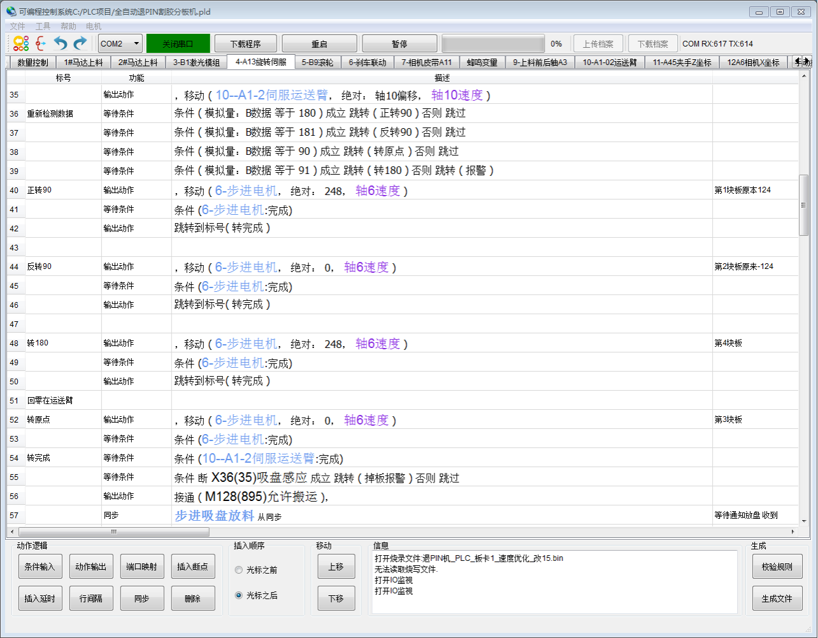Switch to the 11-A45夹手Z坐标 tab
Image resolution: width=818 pixels, height=638 pixels.
coord(682,62)
